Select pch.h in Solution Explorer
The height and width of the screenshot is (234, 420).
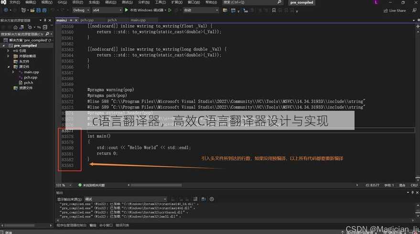coord(28,83)
